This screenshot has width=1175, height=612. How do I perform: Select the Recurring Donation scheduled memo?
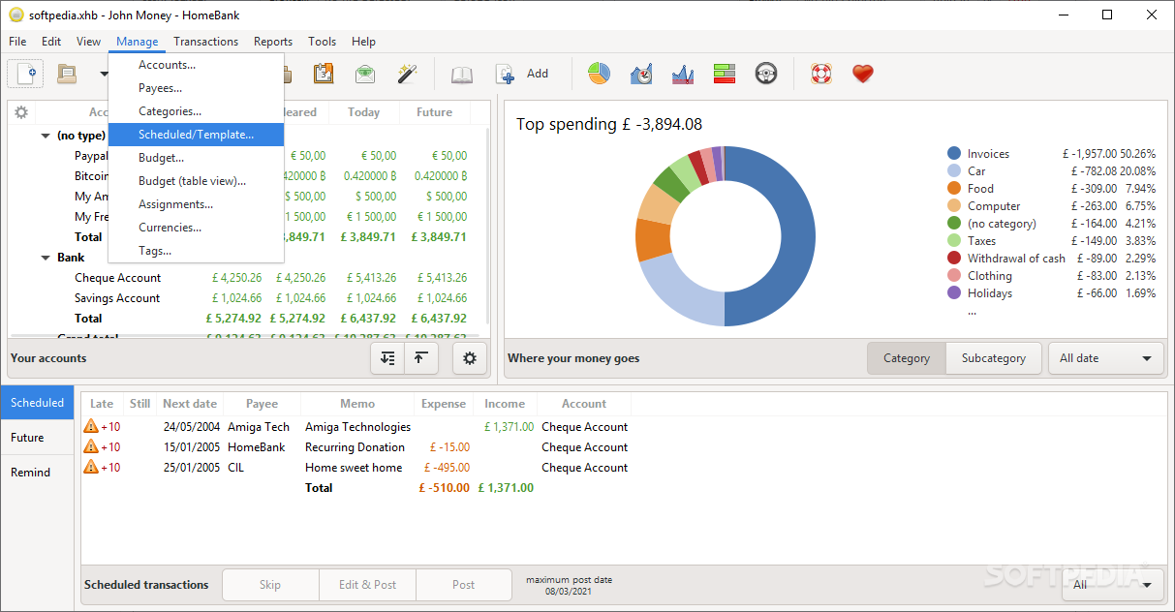(355, 447)
